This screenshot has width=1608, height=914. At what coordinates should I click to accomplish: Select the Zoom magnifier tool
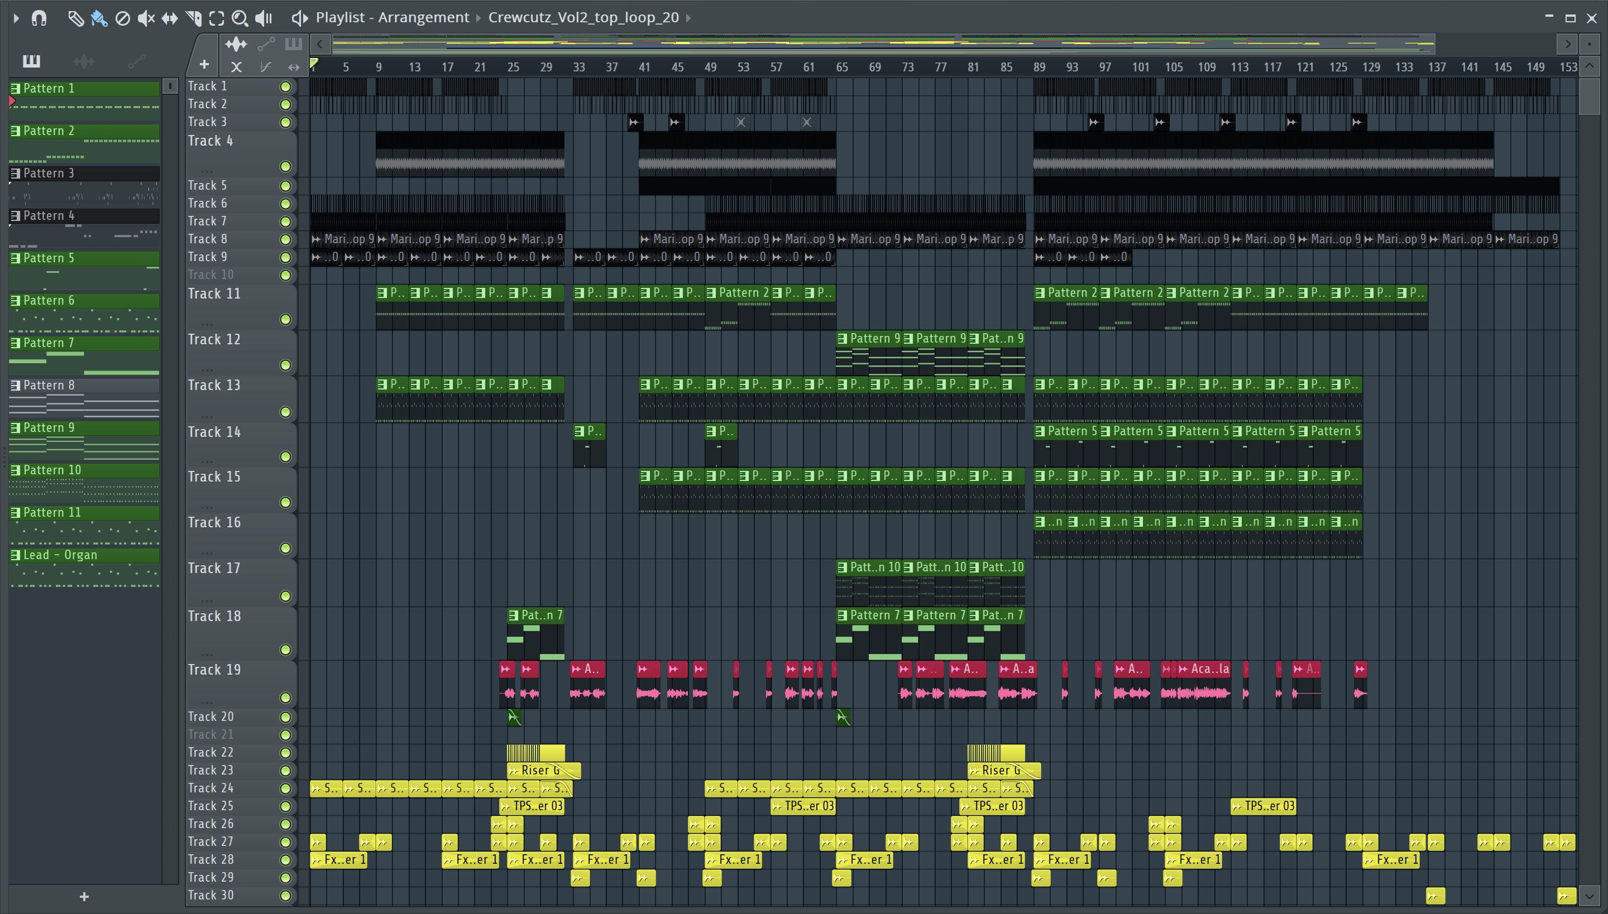pyautogui.click(x=240, y=18)
